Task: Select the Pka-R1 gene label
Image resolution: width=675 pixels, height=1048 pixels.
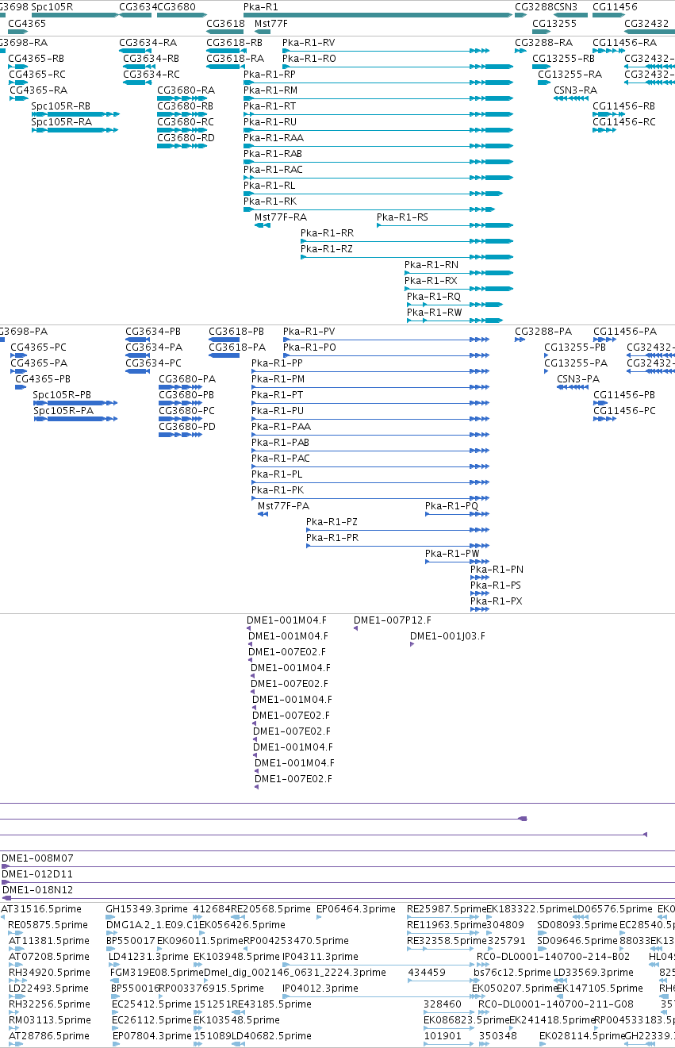Action: tap(261, 6)
